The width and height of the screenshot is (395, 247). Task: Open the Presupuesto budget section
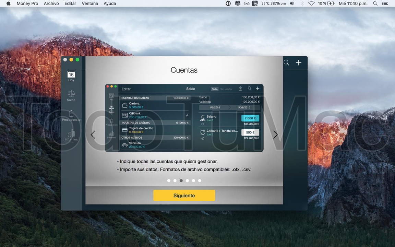[x=71, y=116]
